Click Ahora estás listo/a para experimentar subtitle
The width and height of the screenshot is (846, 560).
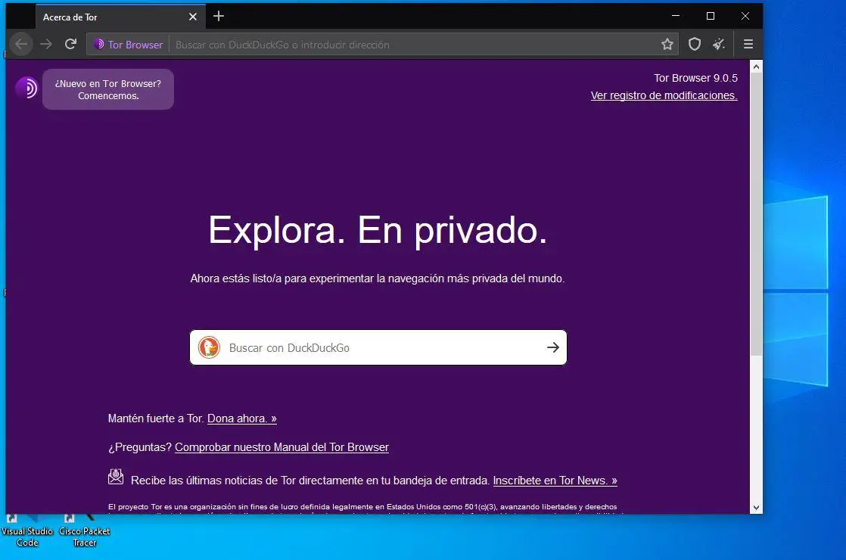[x=378, y=279]
